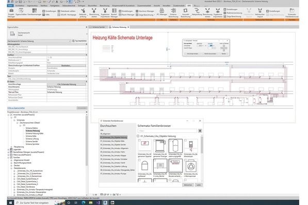The height and width of the screenshot is (205, 308).
Task: Tick the checkbox for Allgemeiner Apparat family
Action: tap(139, 140)
